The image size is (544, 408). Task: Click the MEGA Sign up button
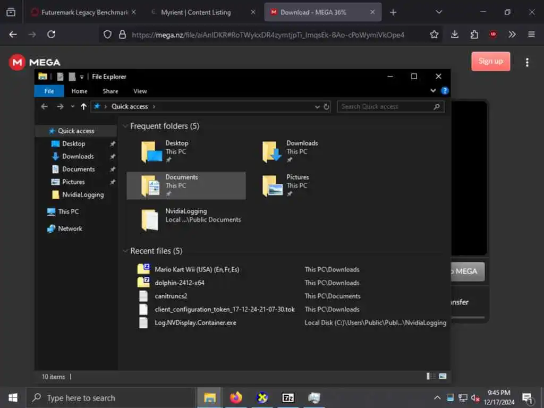point(490,62)
